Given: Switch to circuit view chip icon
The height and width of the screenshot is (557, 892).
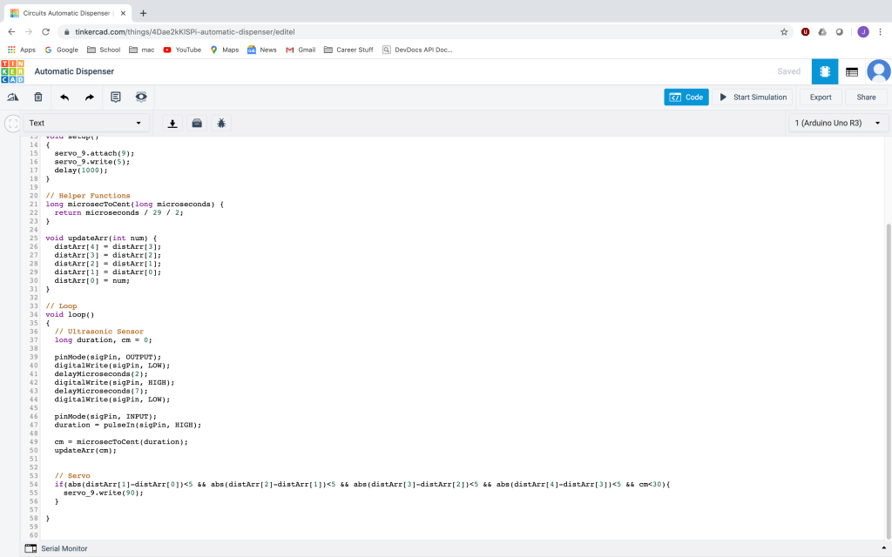Looking at the screenshot, I should coord(824,71).
